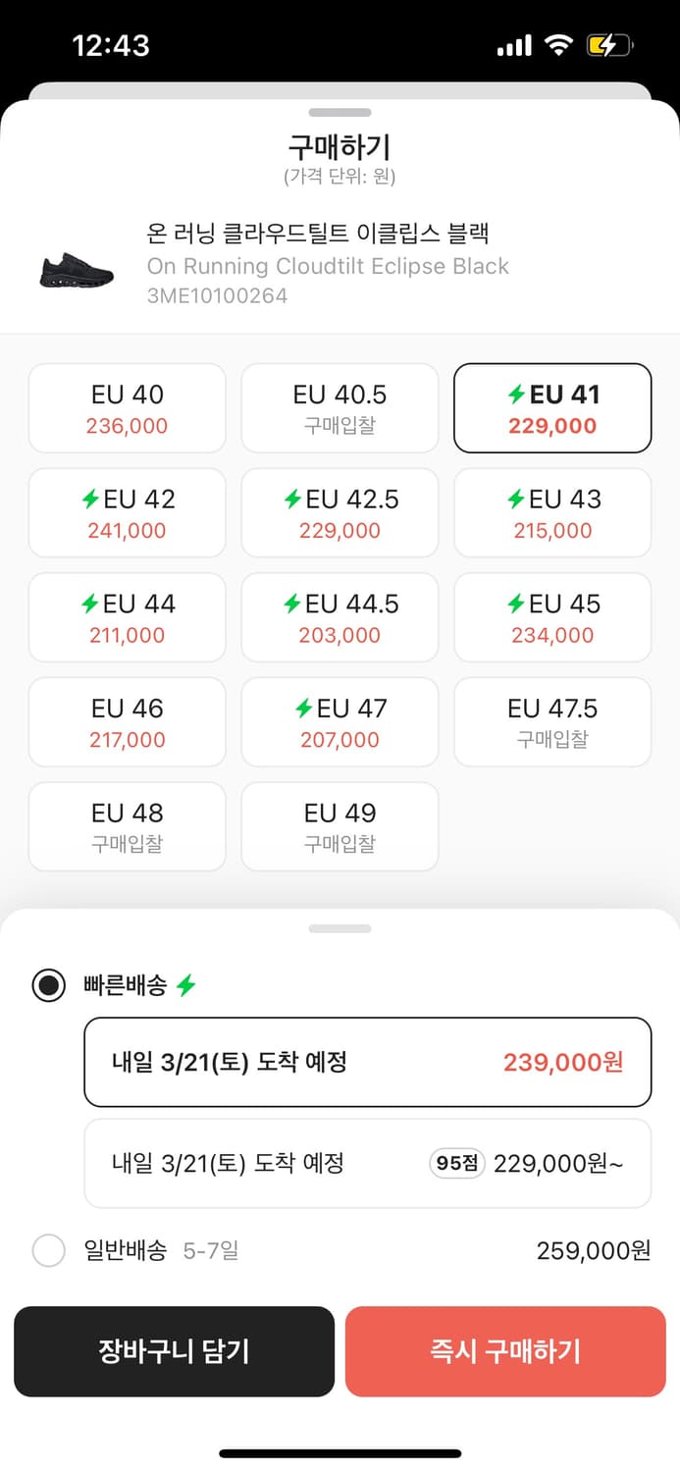Select the EU 43 size priced 215,000
The image size is (680, 1472).
tap(552, 512)
